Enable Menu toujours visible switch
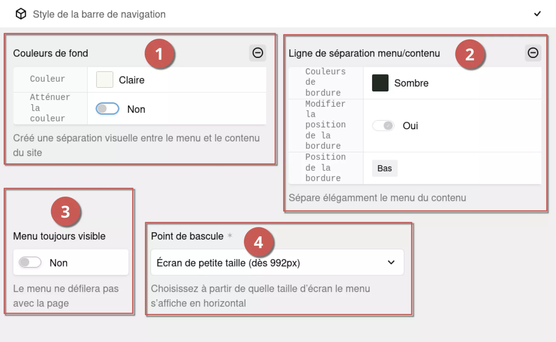Viewport: 556px width, 342px height. point(30,263)
